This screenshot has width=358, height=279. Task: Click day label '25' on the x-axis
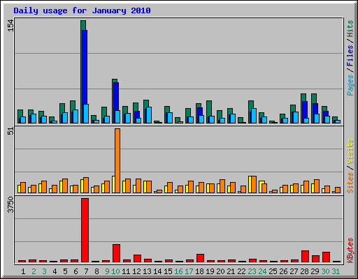tap(273, 271)
